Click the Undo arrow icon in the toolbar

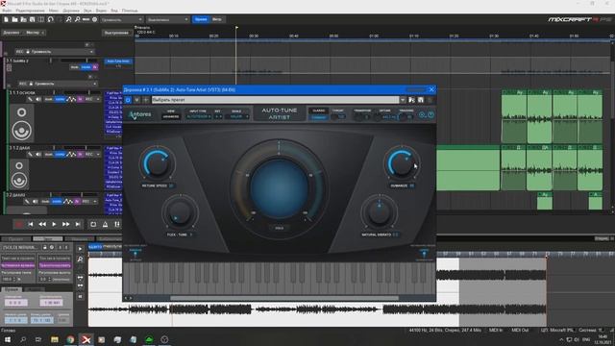[x=51, y=19]
